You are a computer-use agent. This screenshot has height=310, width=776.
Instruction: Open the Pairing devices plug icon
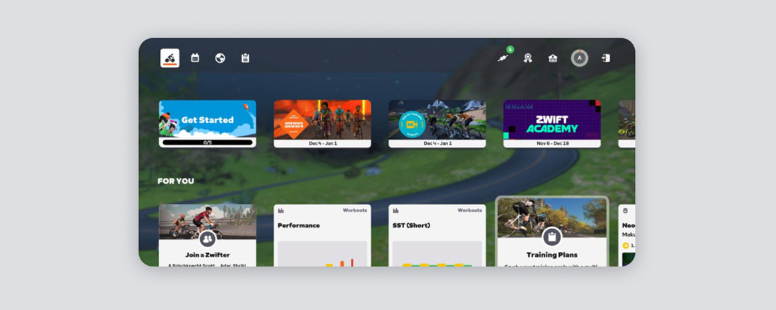(x=503, y=58)
